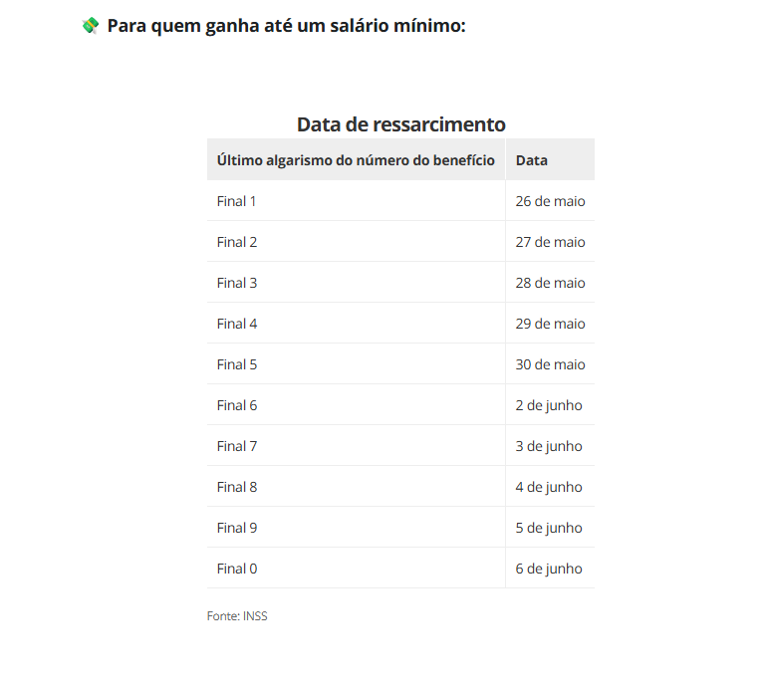Click the money emoji icon beside heading
Screen dimensions: 770x691
[91, 26]
